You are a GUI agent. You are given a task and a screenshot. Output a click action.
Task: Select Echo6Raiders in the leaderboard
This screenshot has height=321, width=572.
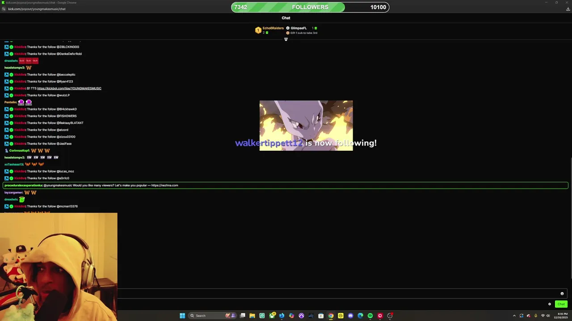click(273, 28)
